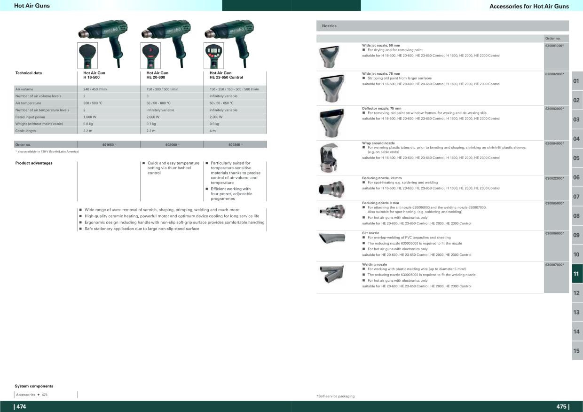Click the Hot Air Guns page title

point(32,6)
